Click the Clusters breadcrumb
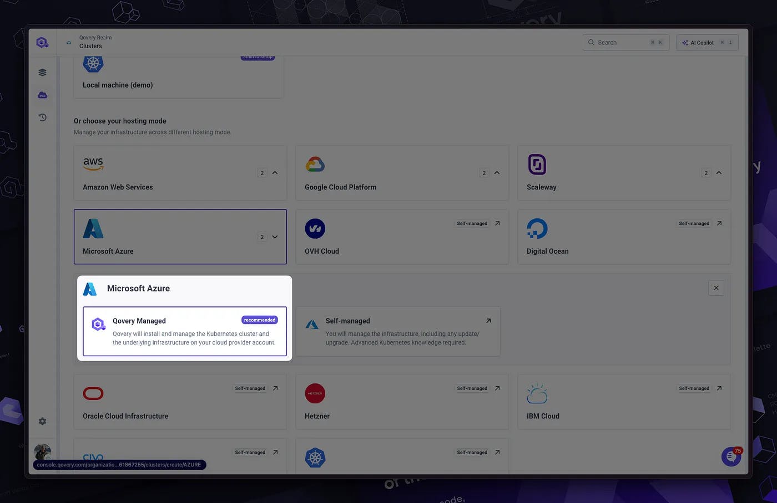The width and height of the screenshot is (777, 503). click(x=90, y=46)
